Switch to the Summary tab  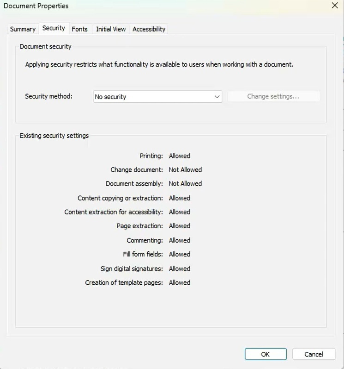(x=23, y=29)
